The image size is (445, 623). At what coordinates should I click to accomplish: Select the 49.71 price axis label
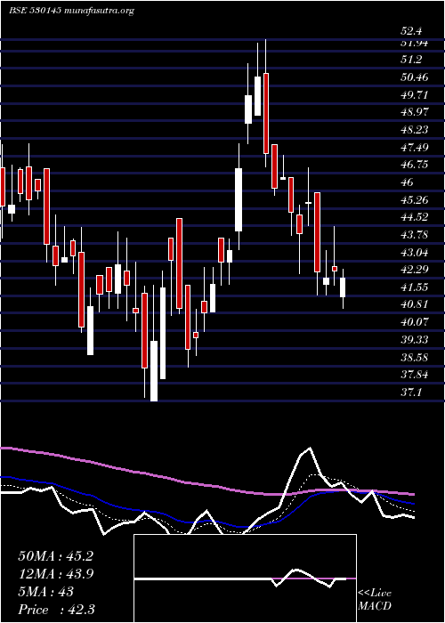tap(415, 95)
